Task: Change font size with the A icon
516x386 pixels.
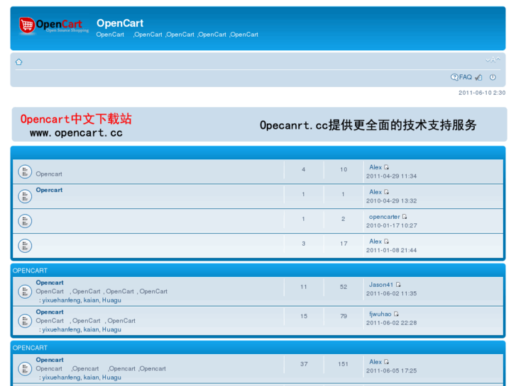Action: (x=493, y=59)
